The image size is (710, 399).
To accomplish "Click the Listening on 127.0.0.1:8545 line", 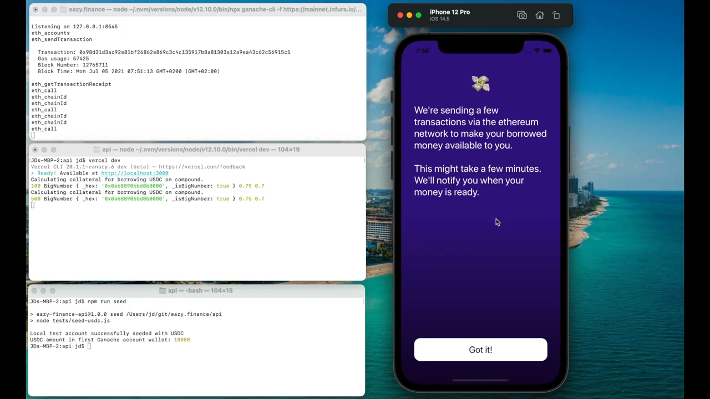I will coord(74,27).
